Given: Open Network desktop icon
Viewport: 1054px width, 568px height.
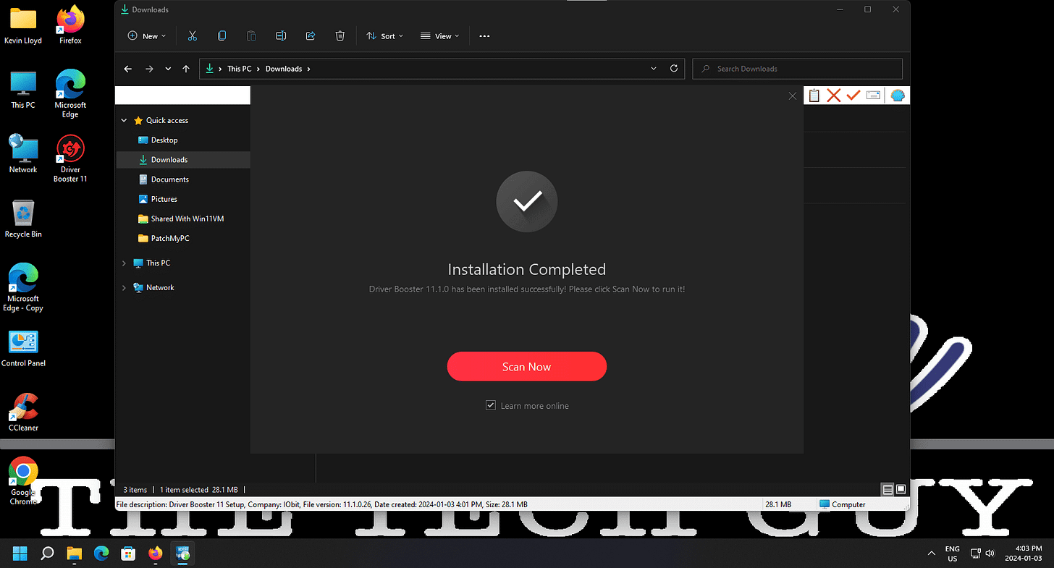Looking at the screenshot, I should tap(23, 154).
